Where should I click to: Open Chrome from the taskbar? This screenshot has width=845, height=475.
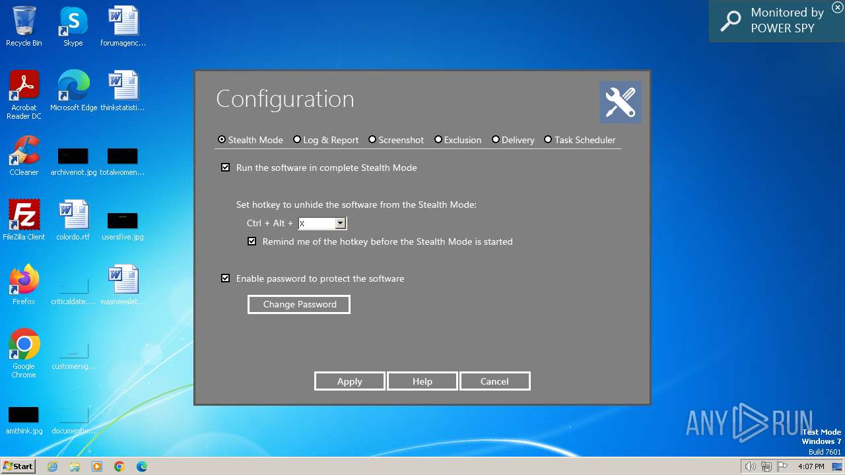coord(119,466)
